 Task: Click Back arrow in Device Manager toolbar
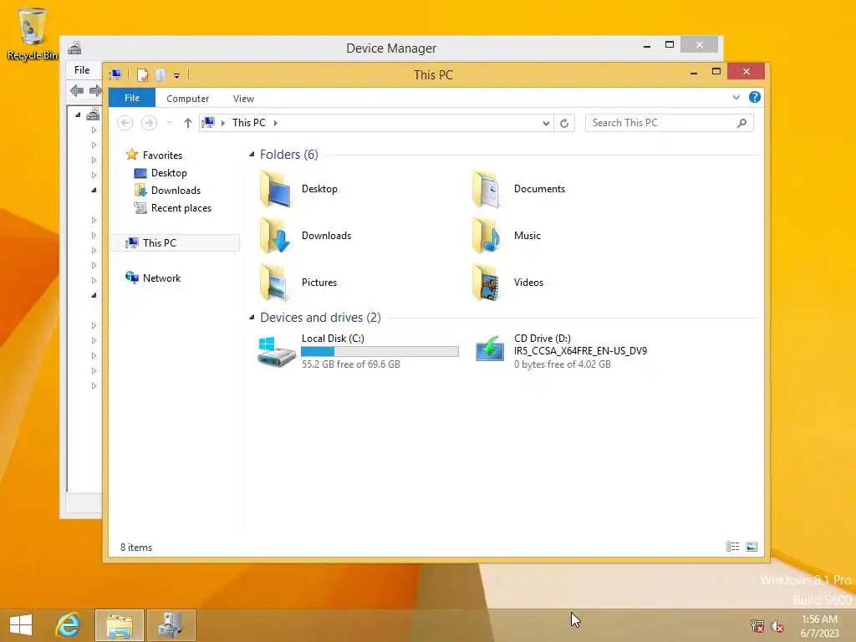click(77, 90)
